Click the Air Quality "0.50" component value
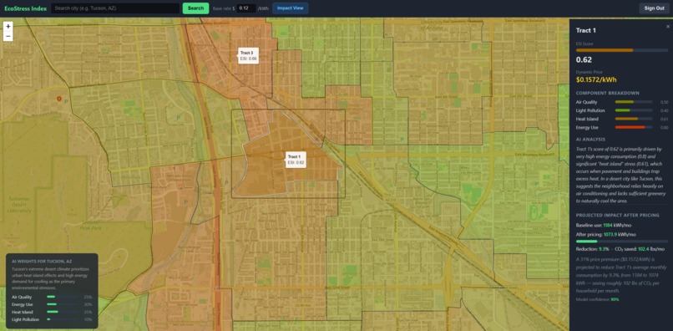This screenshot has height=331, width=673. [664, 102]
